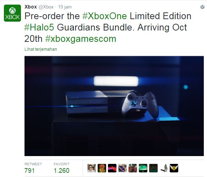This screenshot has width=207, height=177.
Task: Open the soldier figure avatar
Action: coord(164,168)
